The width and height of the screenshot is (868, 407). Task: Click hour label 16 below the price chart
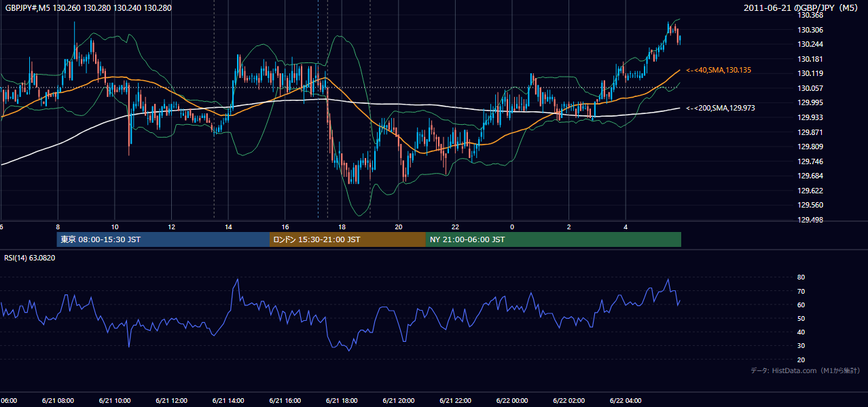coord(285,227)
